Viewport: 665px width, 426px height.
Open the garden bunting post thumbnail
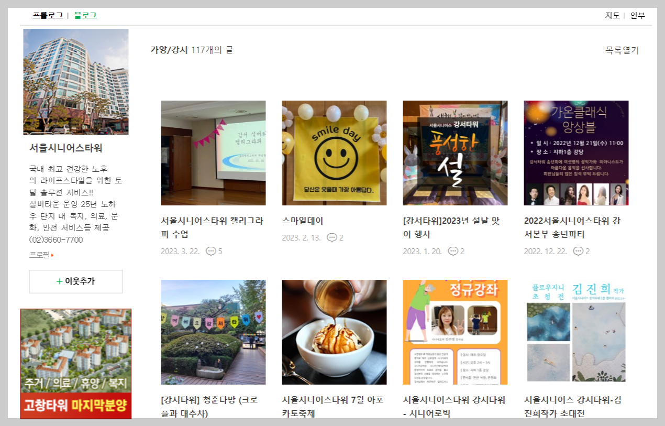pyautogui.click(x=213, y=332)
